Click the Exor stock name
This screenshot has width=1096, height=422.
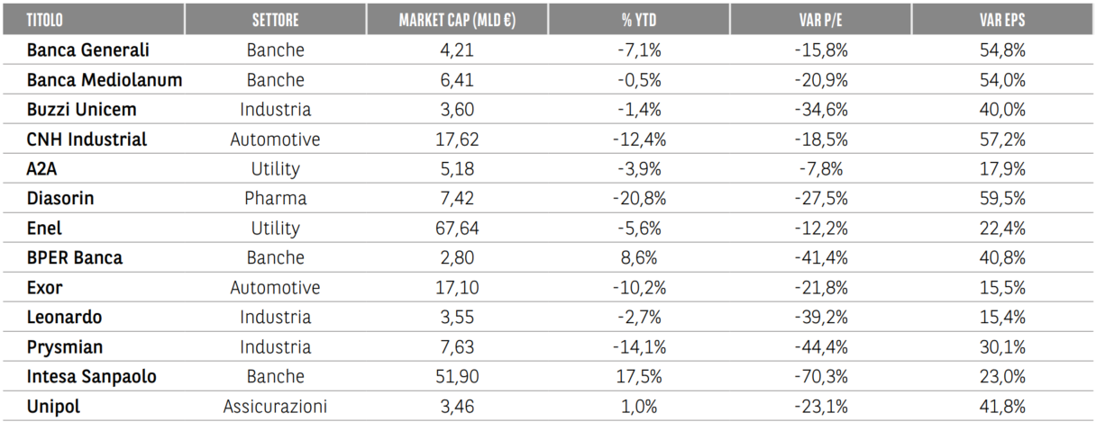coord(47,288)
